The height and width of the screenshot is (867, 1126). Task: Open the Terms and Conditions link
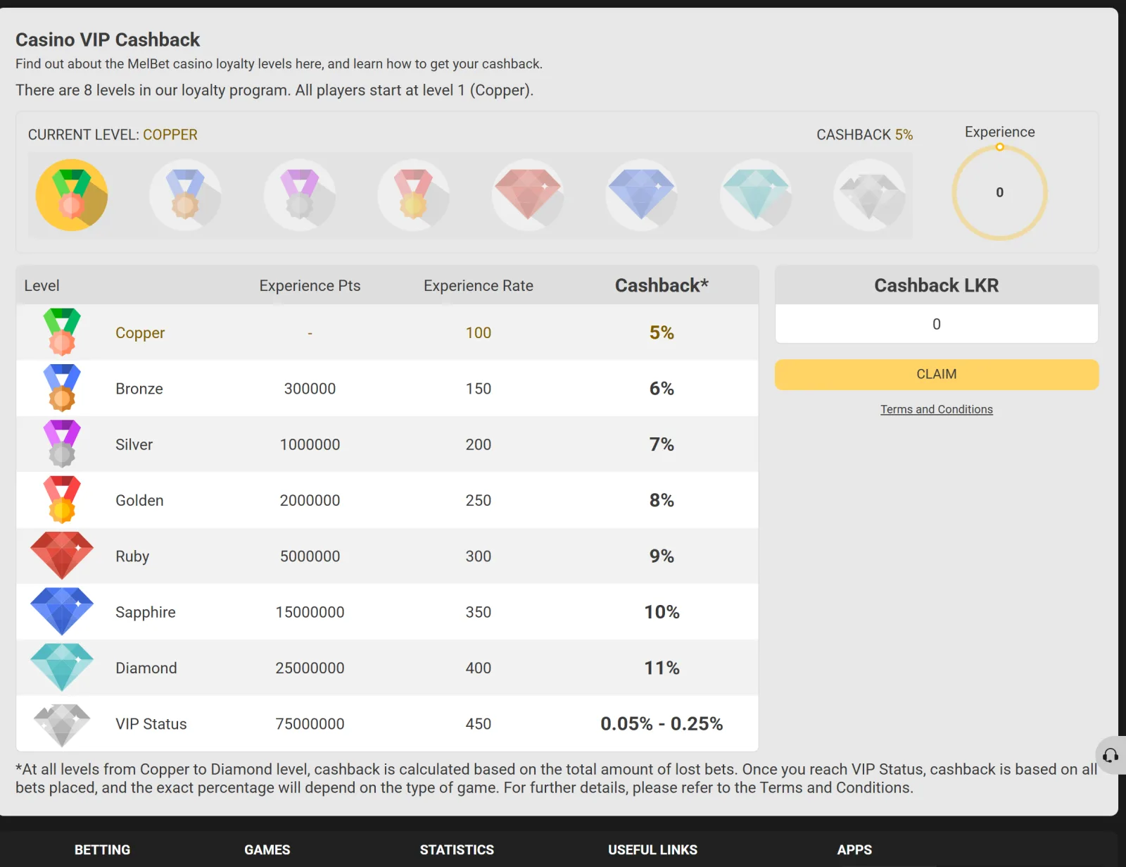[x=937, y=409]
